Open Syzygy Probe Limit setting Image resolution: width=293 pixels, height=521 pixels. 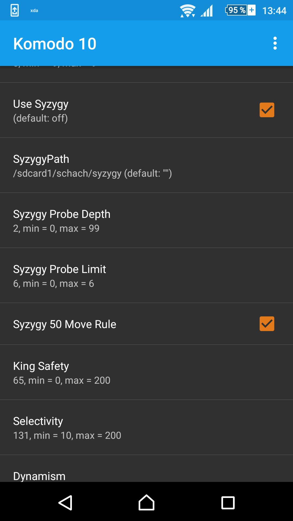tap(146, 275)
